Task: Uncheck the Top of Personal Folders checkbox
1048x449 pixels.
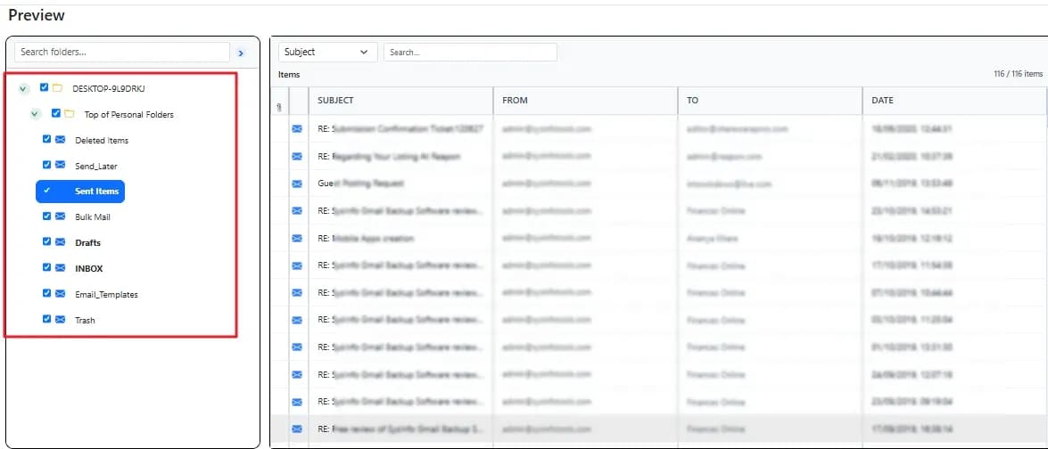Action: tap(56, 113)
